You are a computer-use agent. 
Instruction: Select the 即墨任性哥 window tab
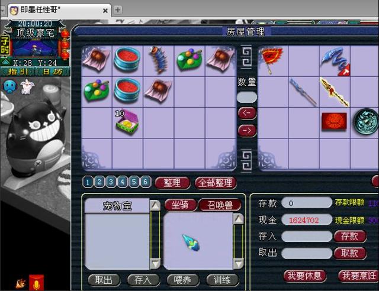(59, 10)
